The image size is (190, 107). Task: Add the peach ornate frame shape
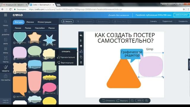[20, 68]
